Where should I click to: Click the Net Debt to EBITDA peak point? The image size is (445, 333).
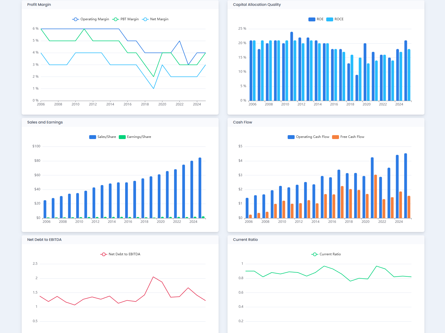153,277
